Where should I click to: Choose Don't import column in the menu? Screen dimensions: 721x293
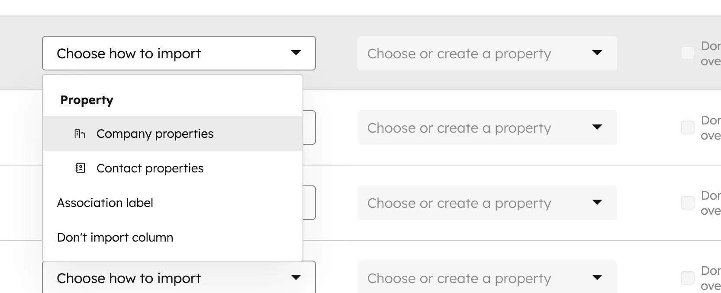115,237
